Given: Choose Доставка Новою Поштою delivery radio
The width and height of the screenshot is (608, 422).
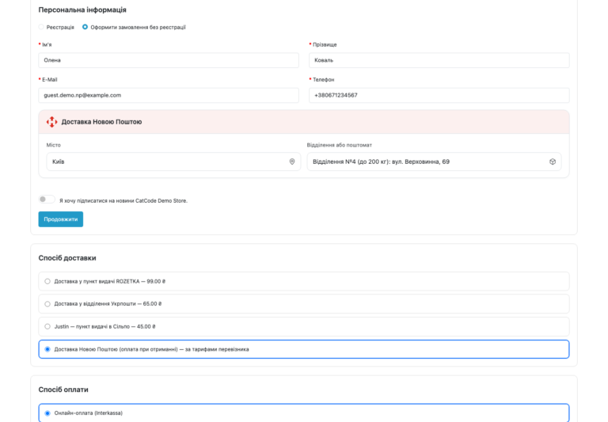Looking at the screenshot, I should [47, 349].
